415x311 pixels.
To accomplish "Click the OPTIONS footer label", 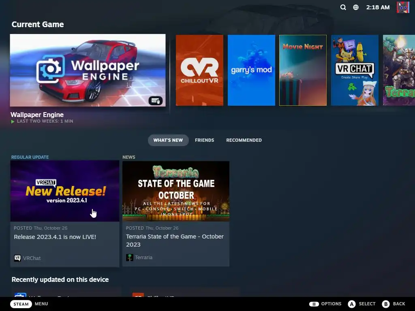I will 331,304.
